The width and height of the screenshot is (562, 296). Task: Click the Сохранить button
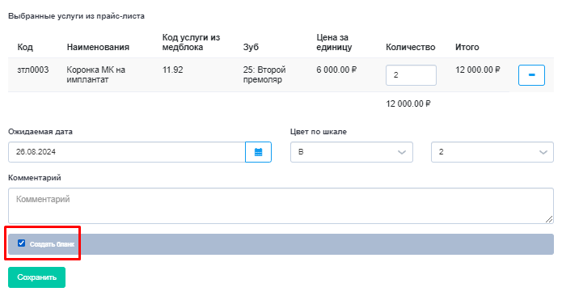coord(36,277)
